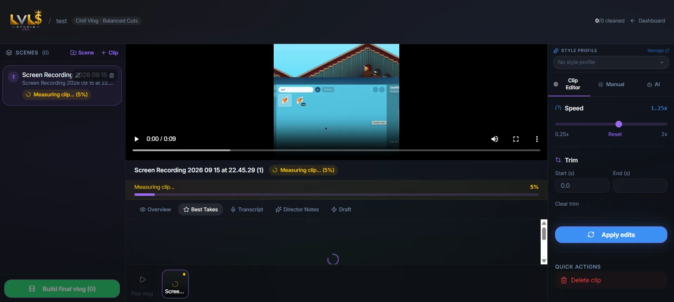Mute the video volume
674x302 pixels.
click(495, 139)
